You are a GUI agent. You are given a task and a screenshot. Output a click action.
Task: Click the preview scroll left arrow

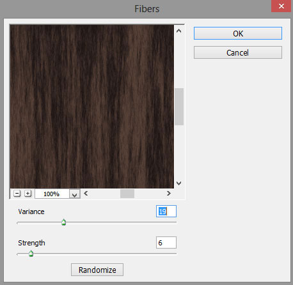tap(86, 194)
